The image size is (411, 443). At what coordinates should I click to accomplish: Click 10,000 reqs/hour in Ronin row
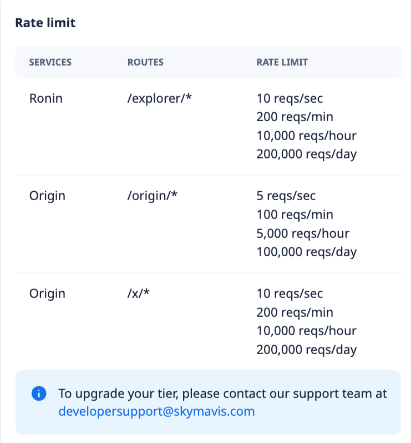[x=306, y=136]
